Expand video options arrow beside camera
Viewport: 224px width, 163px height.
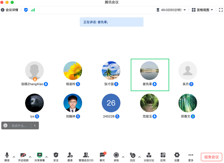click(x=30, y=157)
